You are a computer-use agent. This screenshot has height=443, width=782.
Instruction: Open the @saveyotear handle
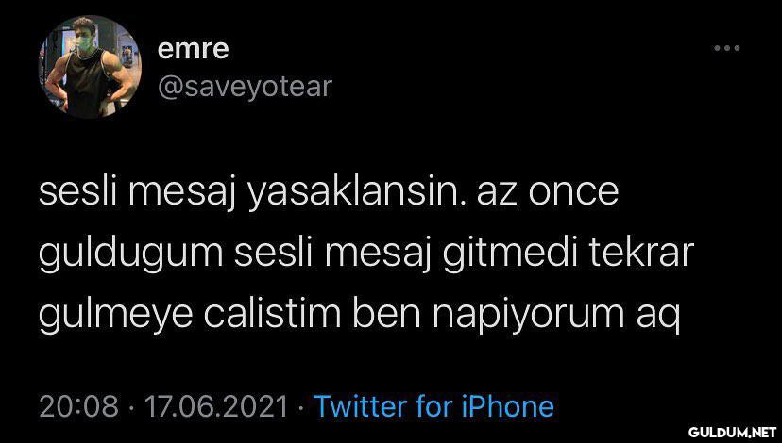click(245, 87)
